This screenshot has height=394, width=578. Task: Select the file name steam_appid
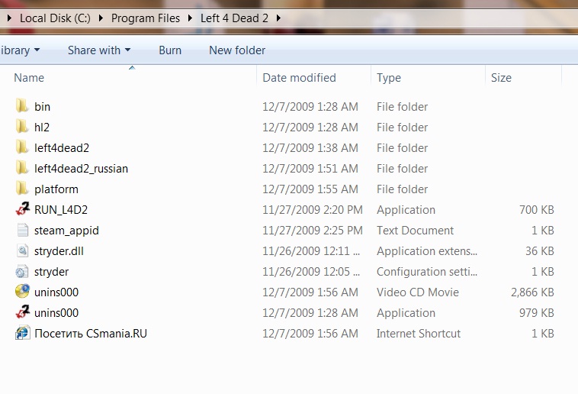[66, 231]
